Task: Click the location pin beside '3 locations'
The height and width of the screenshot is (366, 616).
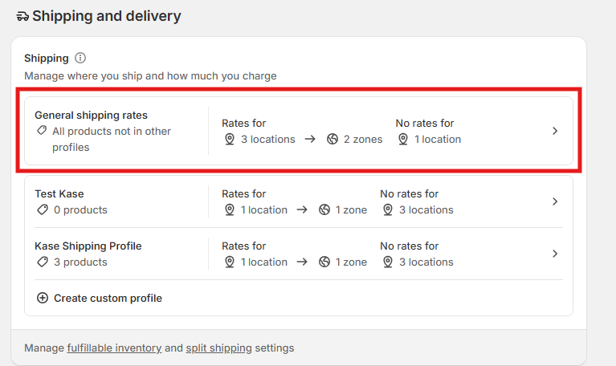Action: [229, 139]
